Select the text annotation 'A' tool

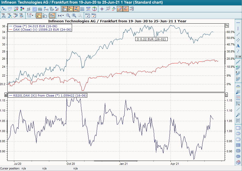coord(238,46)
